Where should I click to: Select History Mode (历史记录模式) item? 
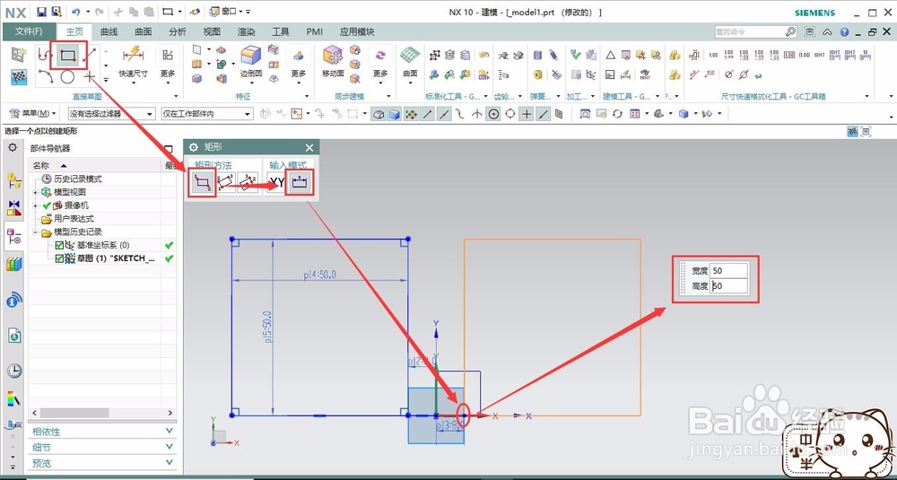coord(78,179)
